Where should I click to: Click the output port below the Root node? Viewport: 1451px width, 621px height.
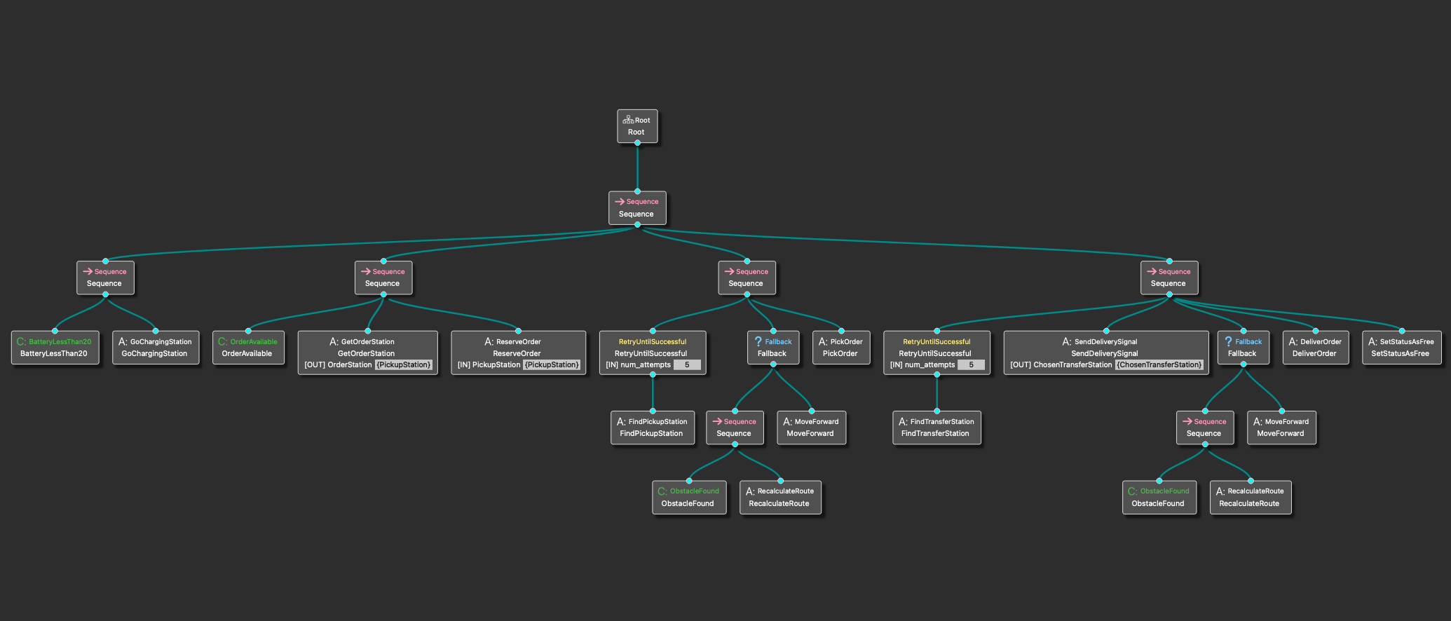(x=637, y=143)
